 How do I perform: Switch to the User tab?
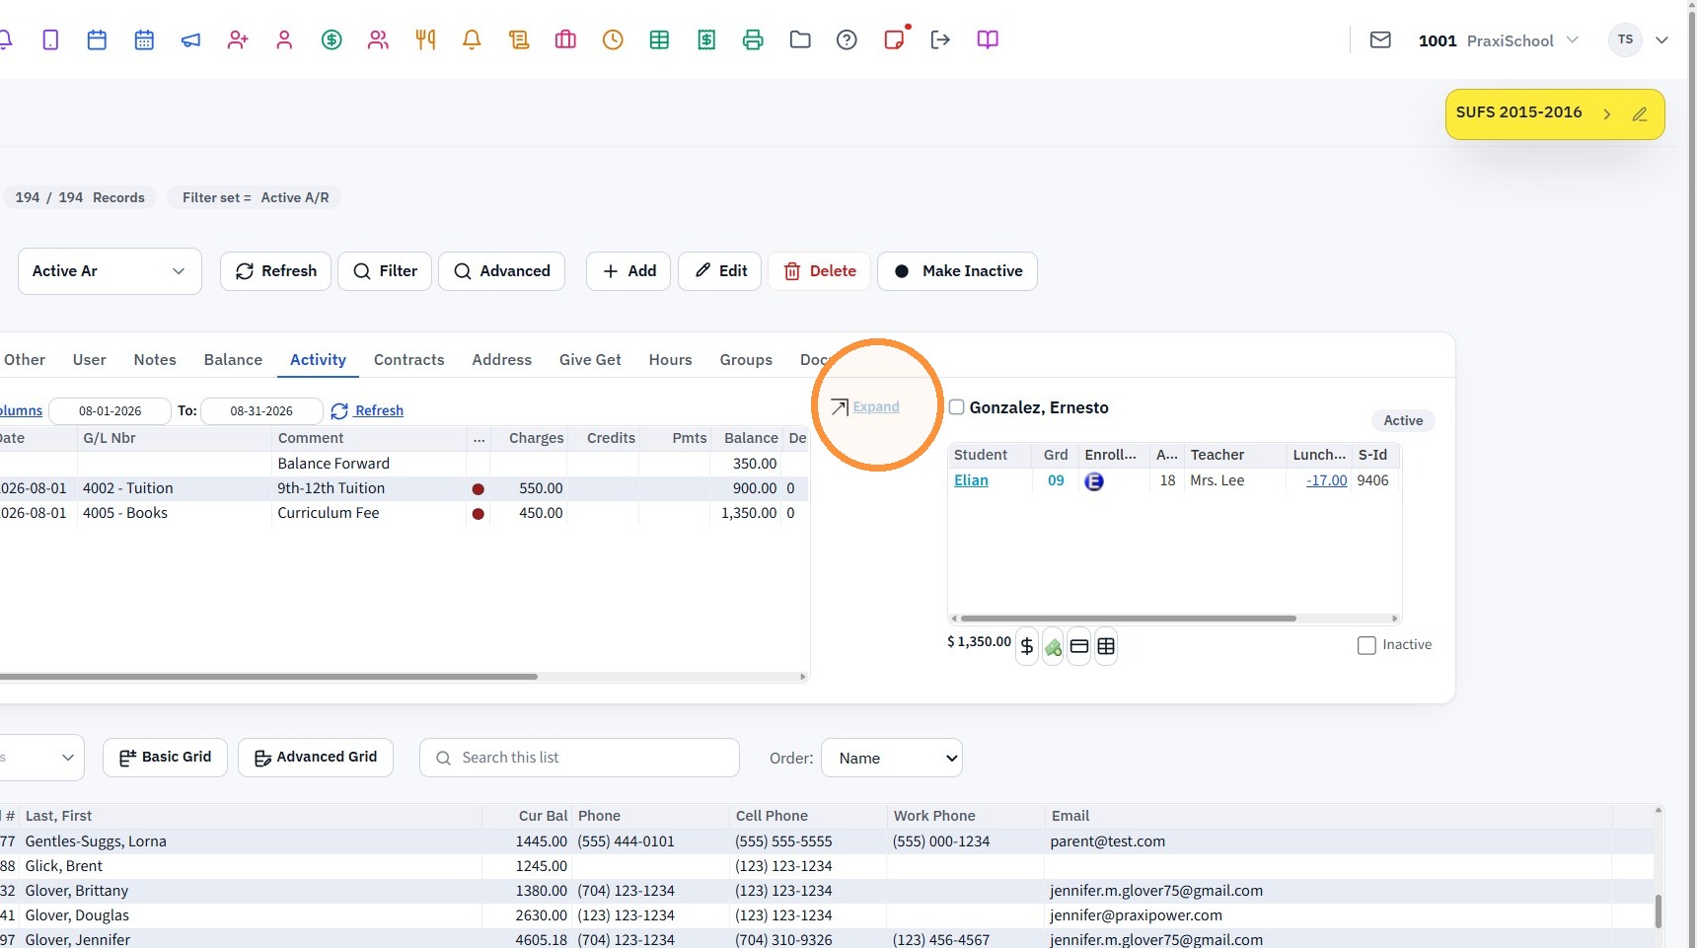[89, 360]
